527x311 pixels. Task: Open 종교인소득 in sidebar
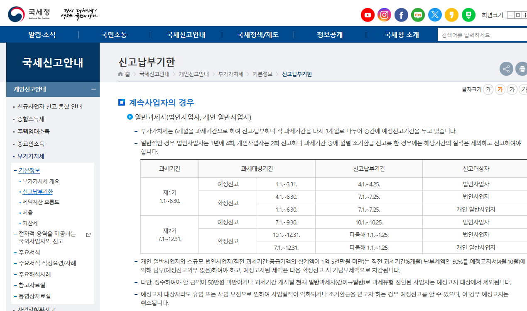pos(31,144)
